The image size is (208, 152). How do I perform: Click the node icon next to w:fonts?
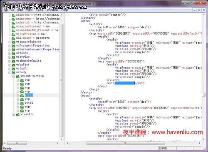tap(13, 53)
